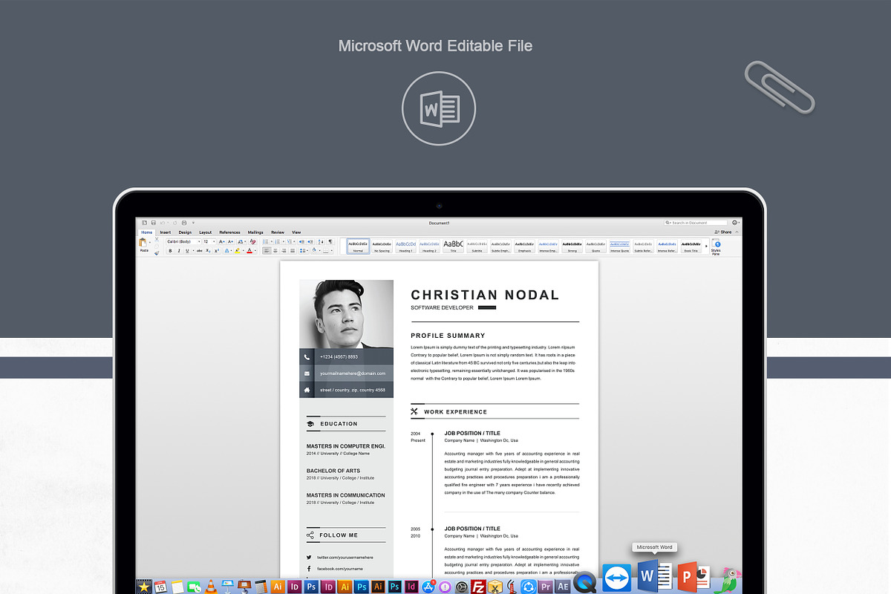Viewport: 891px width, 594px height.
Task: Justify the paragraph text
Action: coord(293,251)
